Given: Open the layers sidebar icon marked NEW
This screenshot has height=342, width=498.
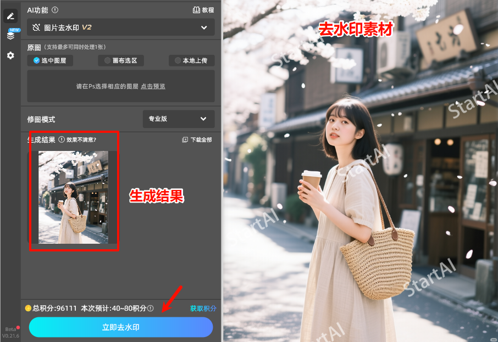Looking at the screenshot, I should click(x=10, y=36).
